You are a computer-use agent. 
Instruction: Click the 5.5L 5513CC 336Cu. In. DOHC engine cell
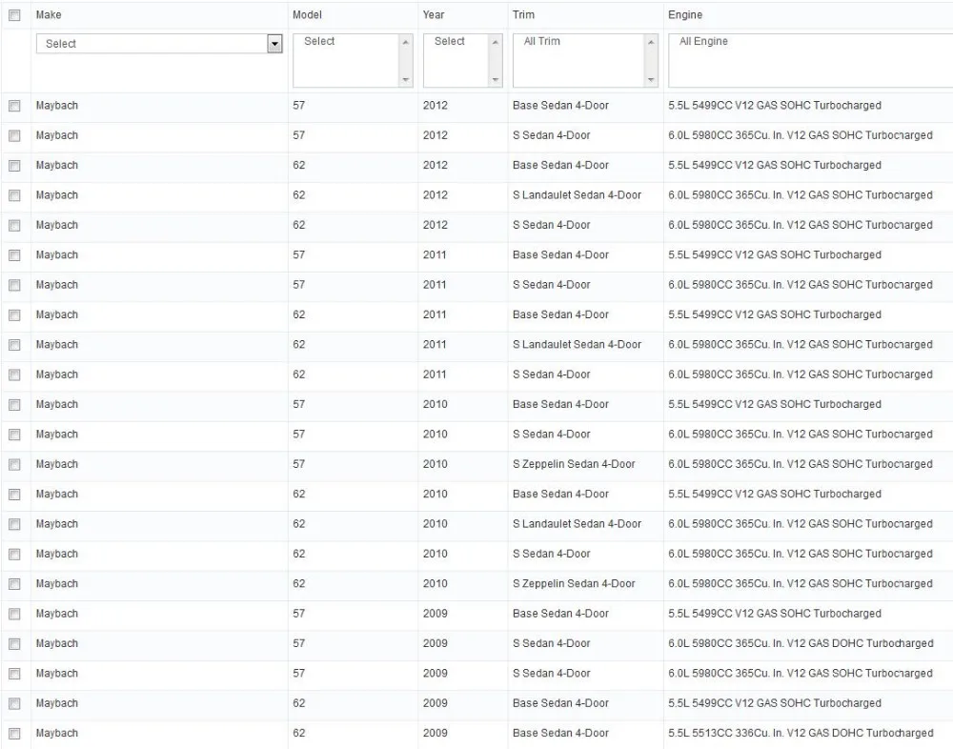[x=801, y=733]
